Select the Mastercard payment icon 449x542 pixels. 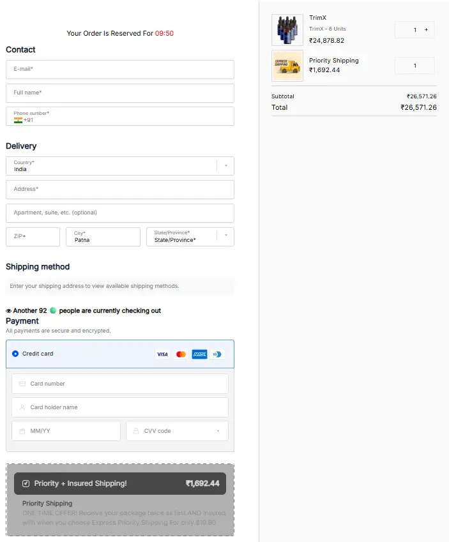tap(181, 354)
